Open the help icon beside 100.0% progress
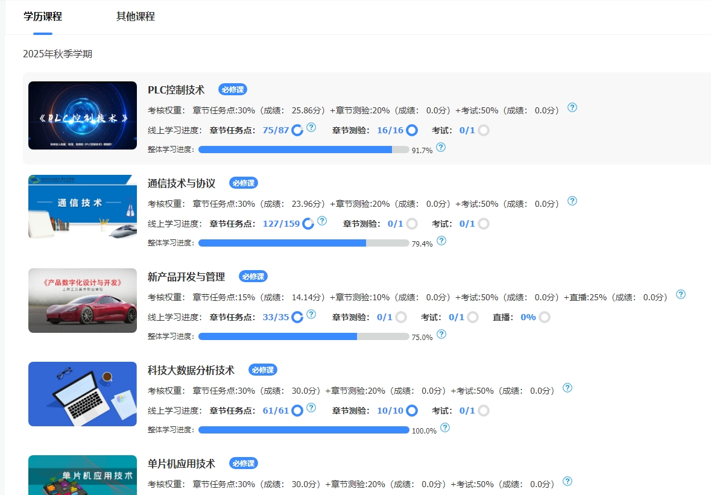 pyautogui.click(x=445, y=427)
